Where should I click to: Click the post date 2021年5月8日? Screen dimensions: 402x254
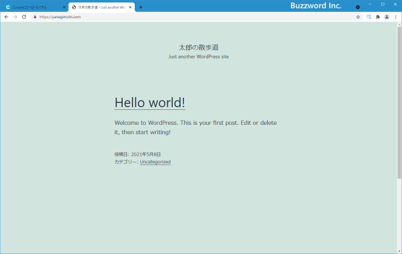coord(146,154)
